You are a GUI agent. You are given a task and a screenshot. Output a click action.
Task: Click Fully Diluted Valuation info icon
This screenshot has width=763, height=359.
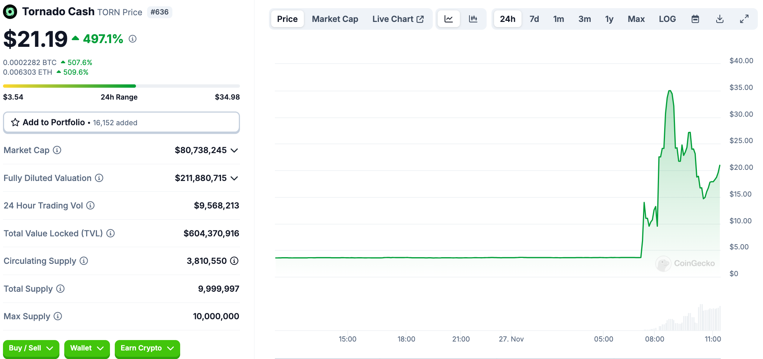click(99, 178)
